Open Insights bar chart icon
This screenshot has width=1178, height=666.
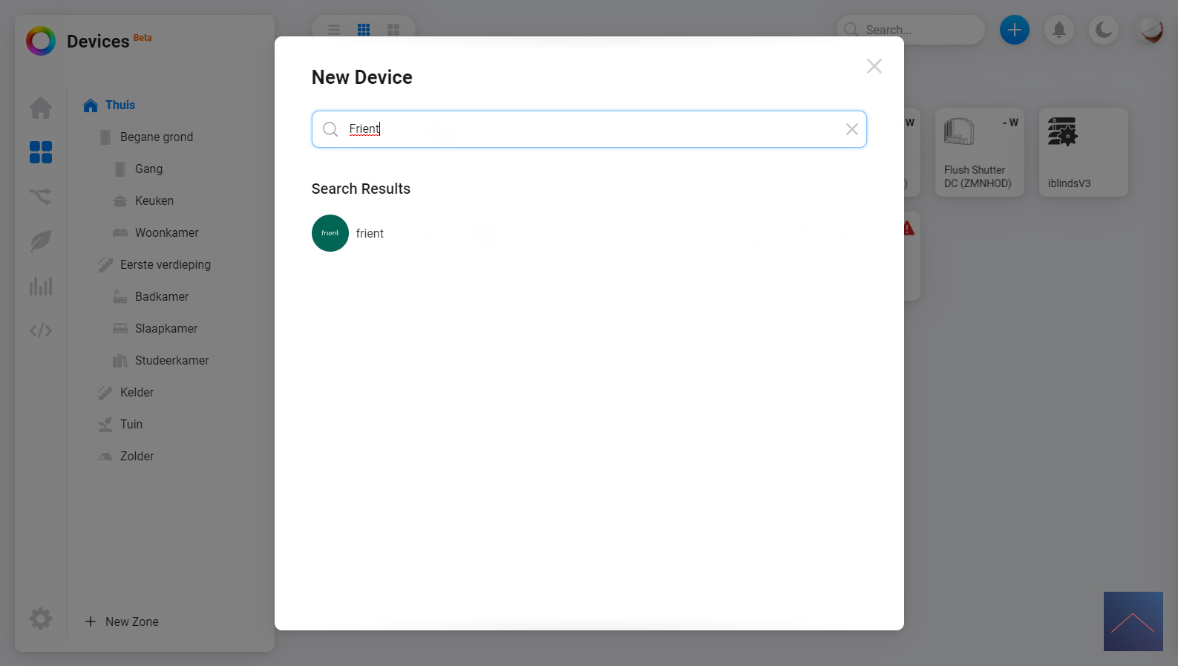click(41, 286)
